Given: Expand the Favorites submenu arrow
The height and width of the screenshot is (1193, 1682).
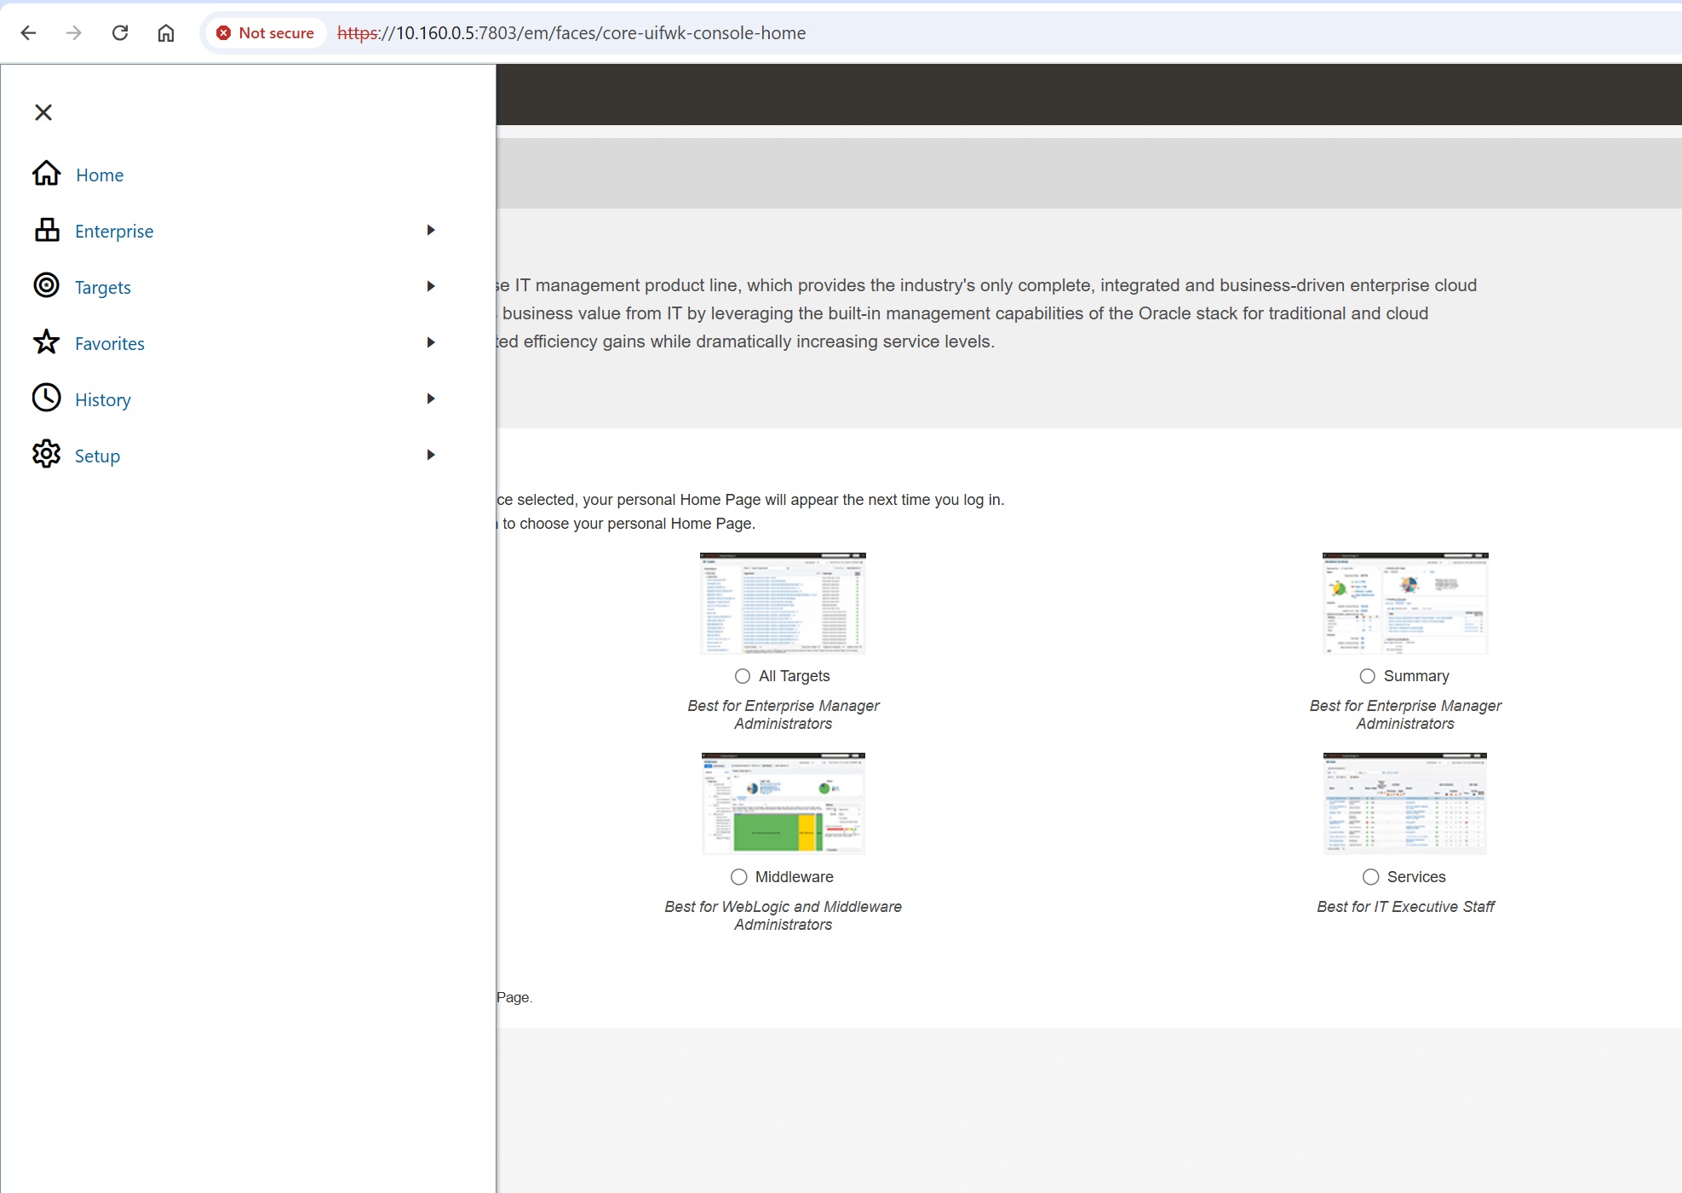Looking at the screenshot, I should click(431, 342).
